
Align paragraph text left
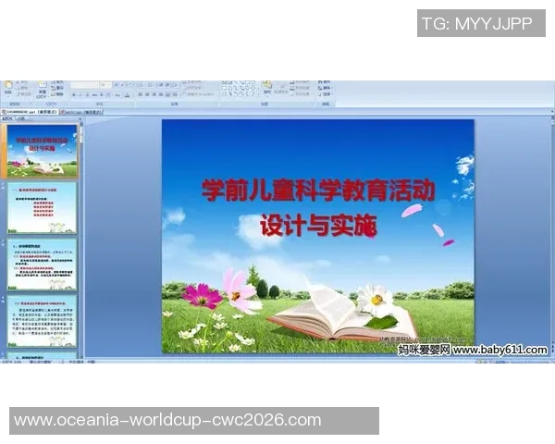tap(141, 95)
